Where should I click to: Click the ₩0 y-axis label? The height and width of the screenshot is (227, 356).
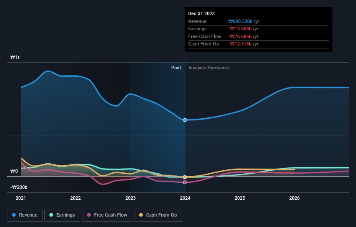click(14, 171)
